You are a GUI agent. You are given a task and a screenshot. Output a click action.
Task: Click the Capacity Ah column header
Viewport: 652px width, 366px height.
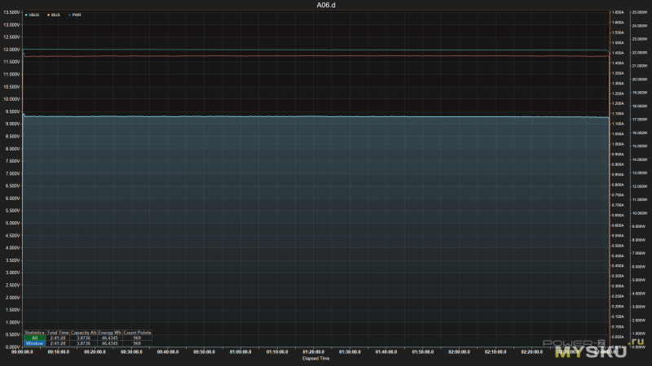click(x=84, y=333)
